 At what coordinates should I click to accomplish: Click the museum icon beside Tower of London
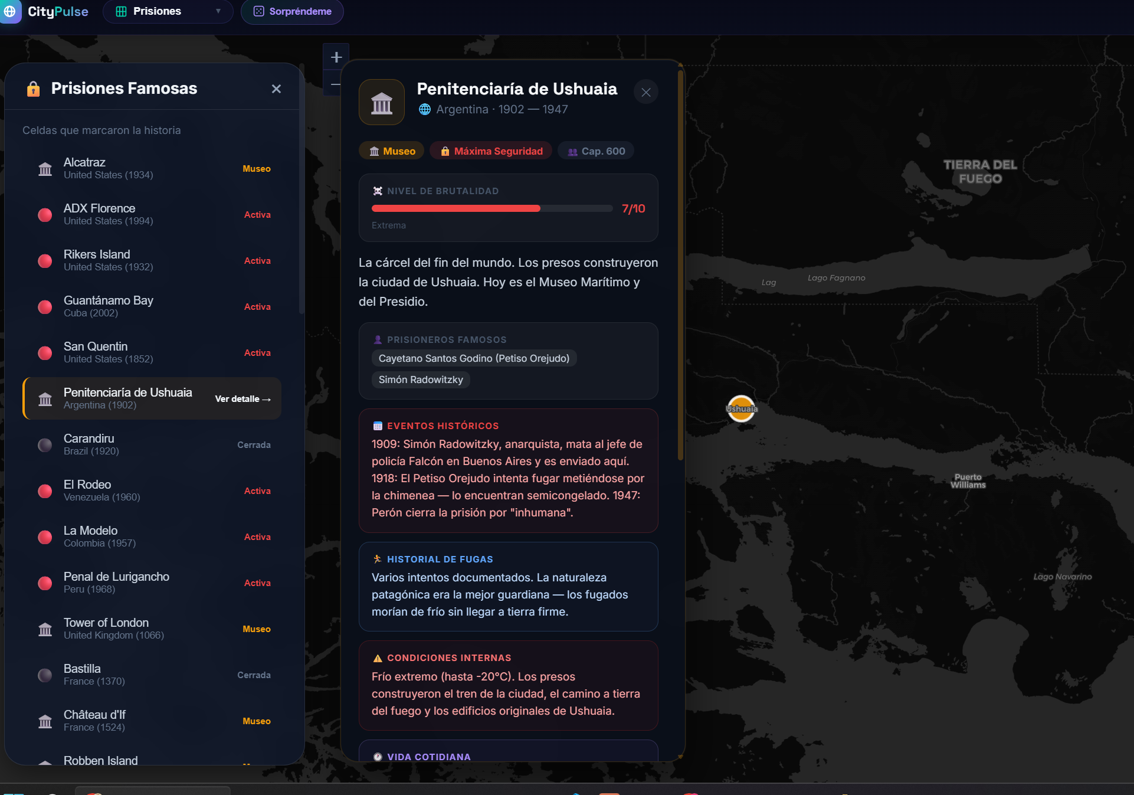pyautogui.click(x=45, y=629)
